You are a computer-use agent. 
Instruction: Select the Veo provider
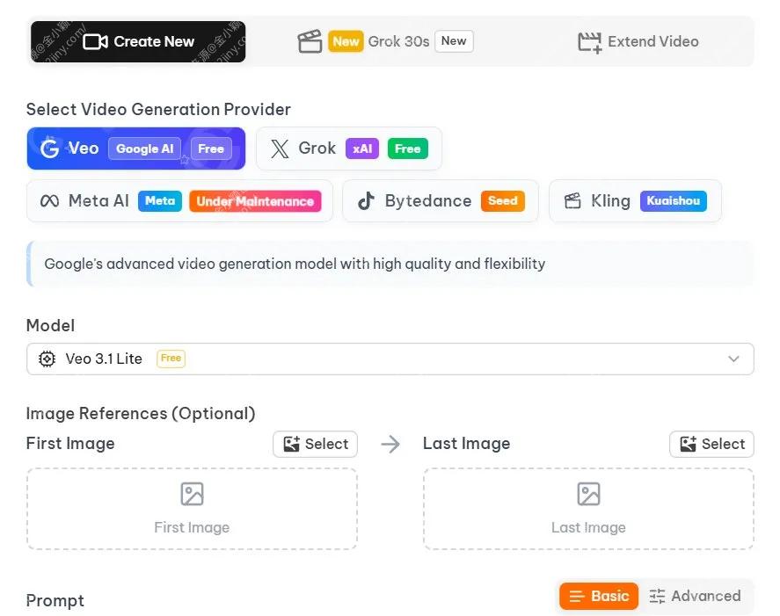[136, 149]
